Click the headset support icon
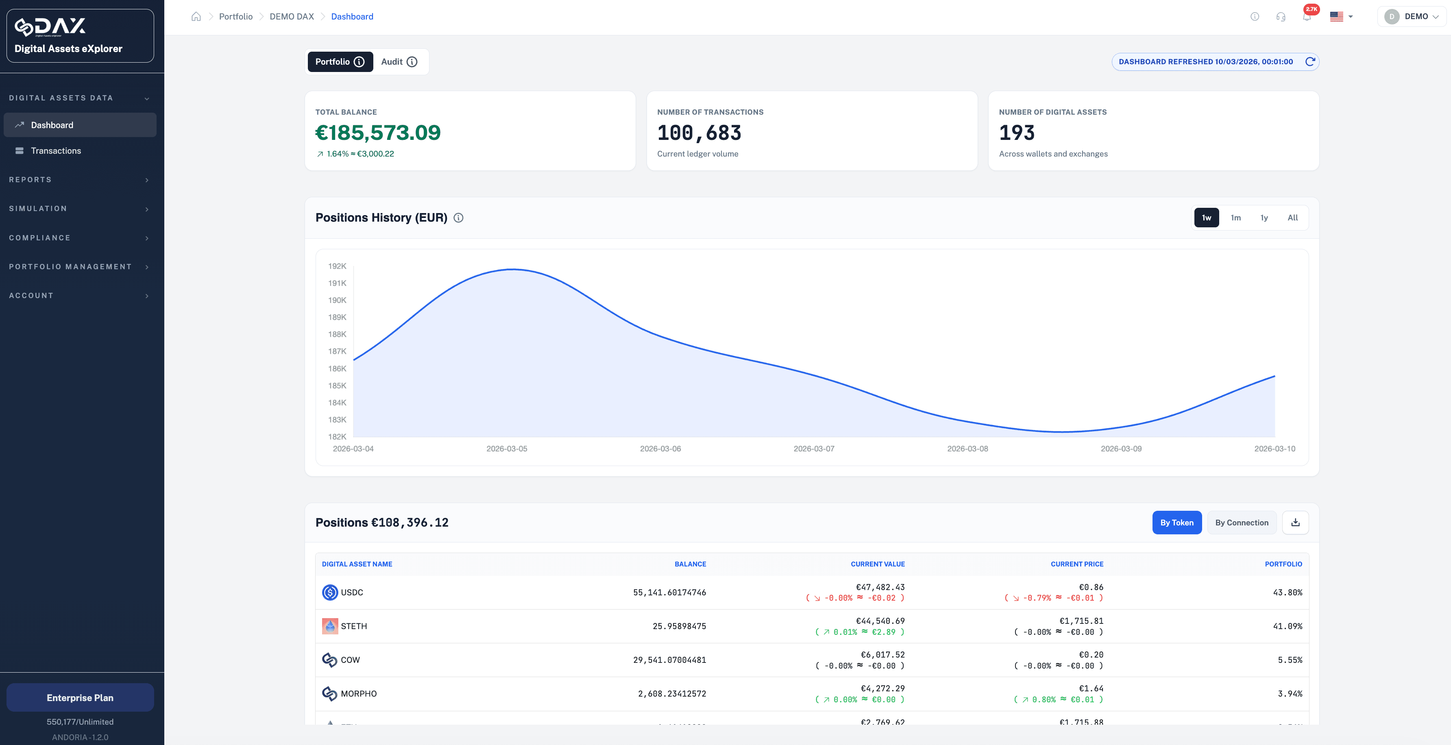The height and width of the screenshot is (745, 1451). pyautogui.click(x=1281, y=16)
